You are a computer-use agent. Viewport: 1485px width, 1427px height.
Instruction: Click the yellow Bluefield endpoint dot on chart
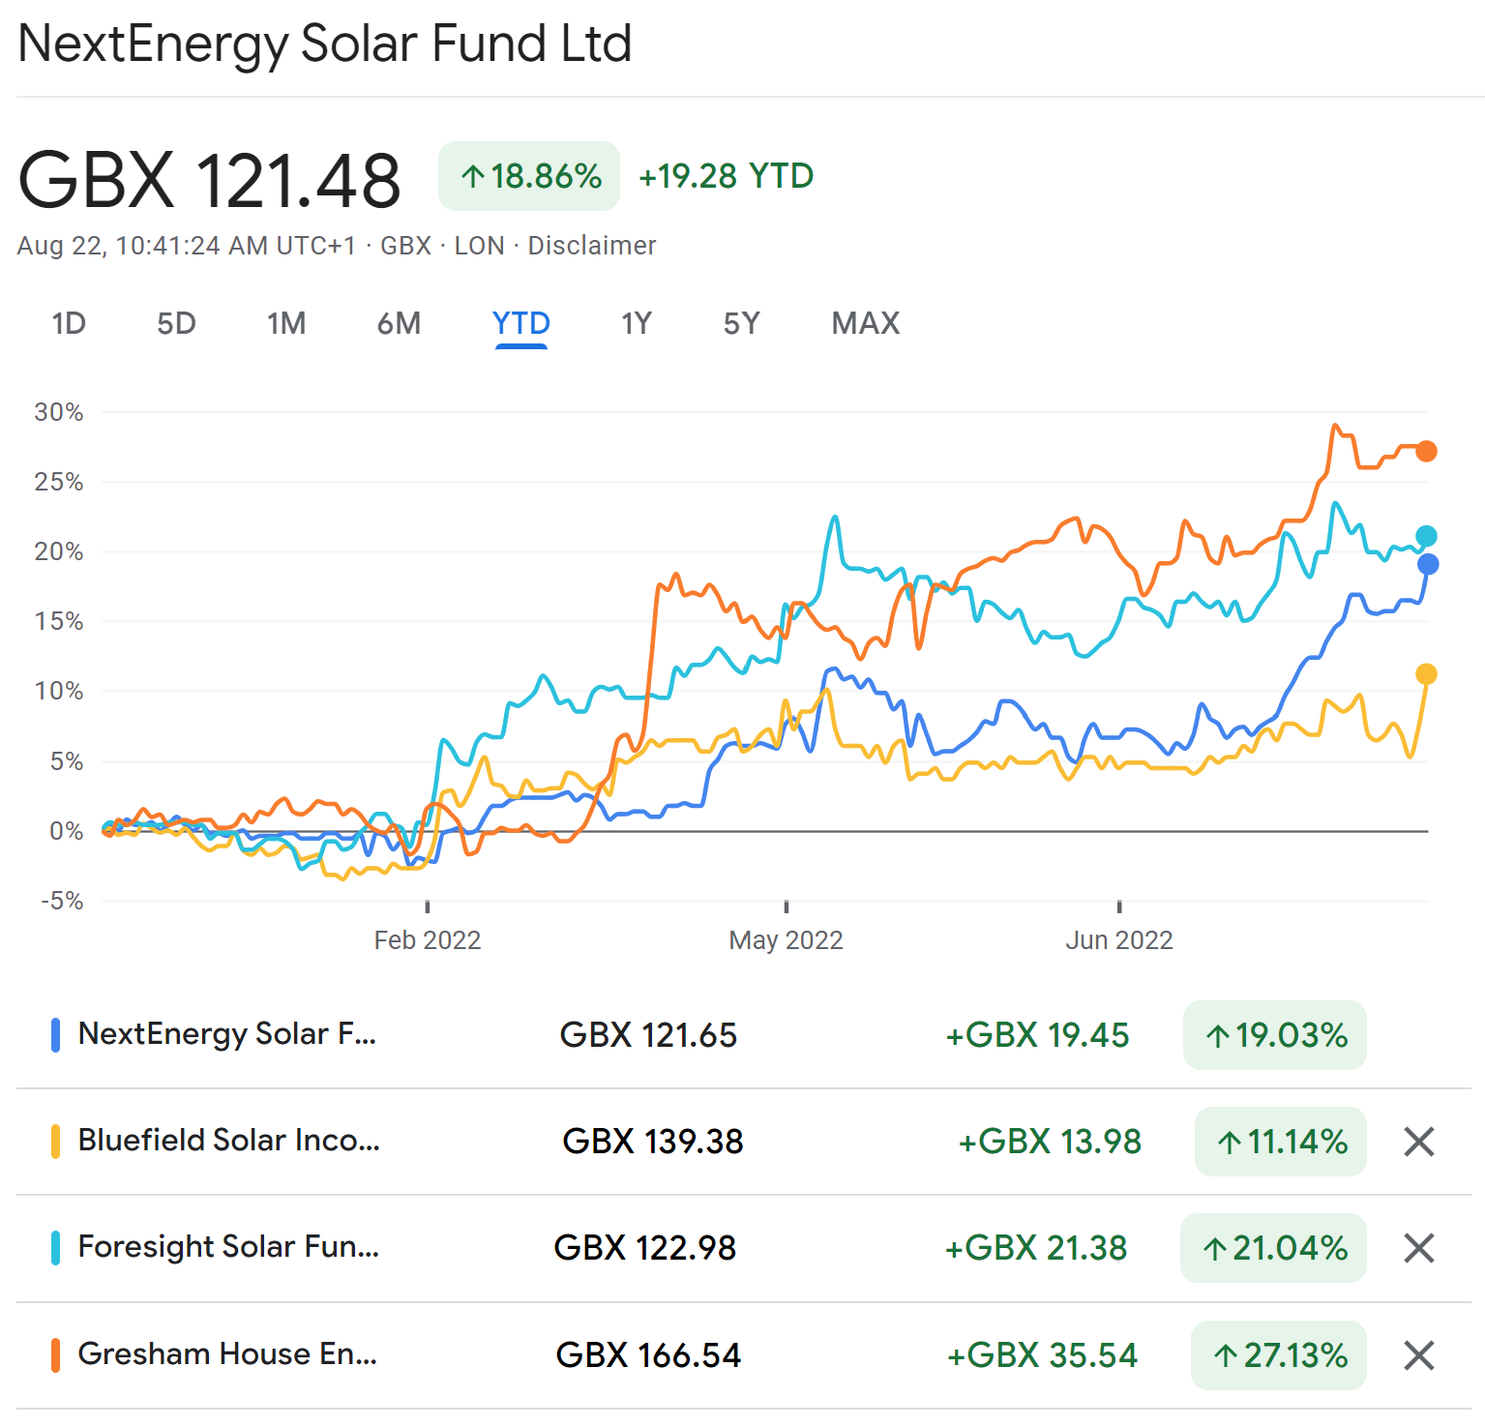1426,674
